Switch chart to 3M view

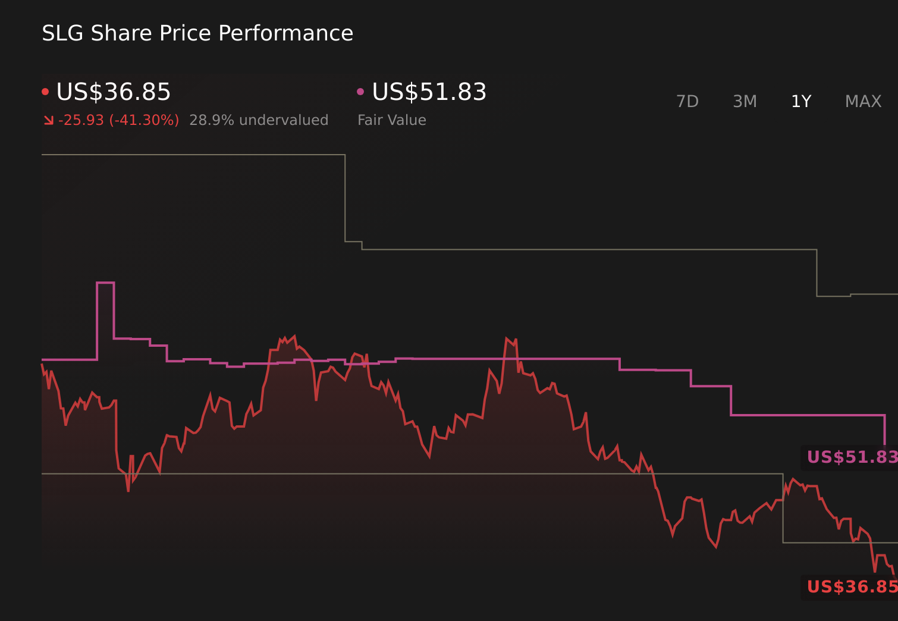[x=744, y=101]
